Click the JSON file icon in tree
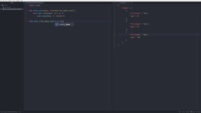The height and width of the screenshot is (113, 201). 3,7
